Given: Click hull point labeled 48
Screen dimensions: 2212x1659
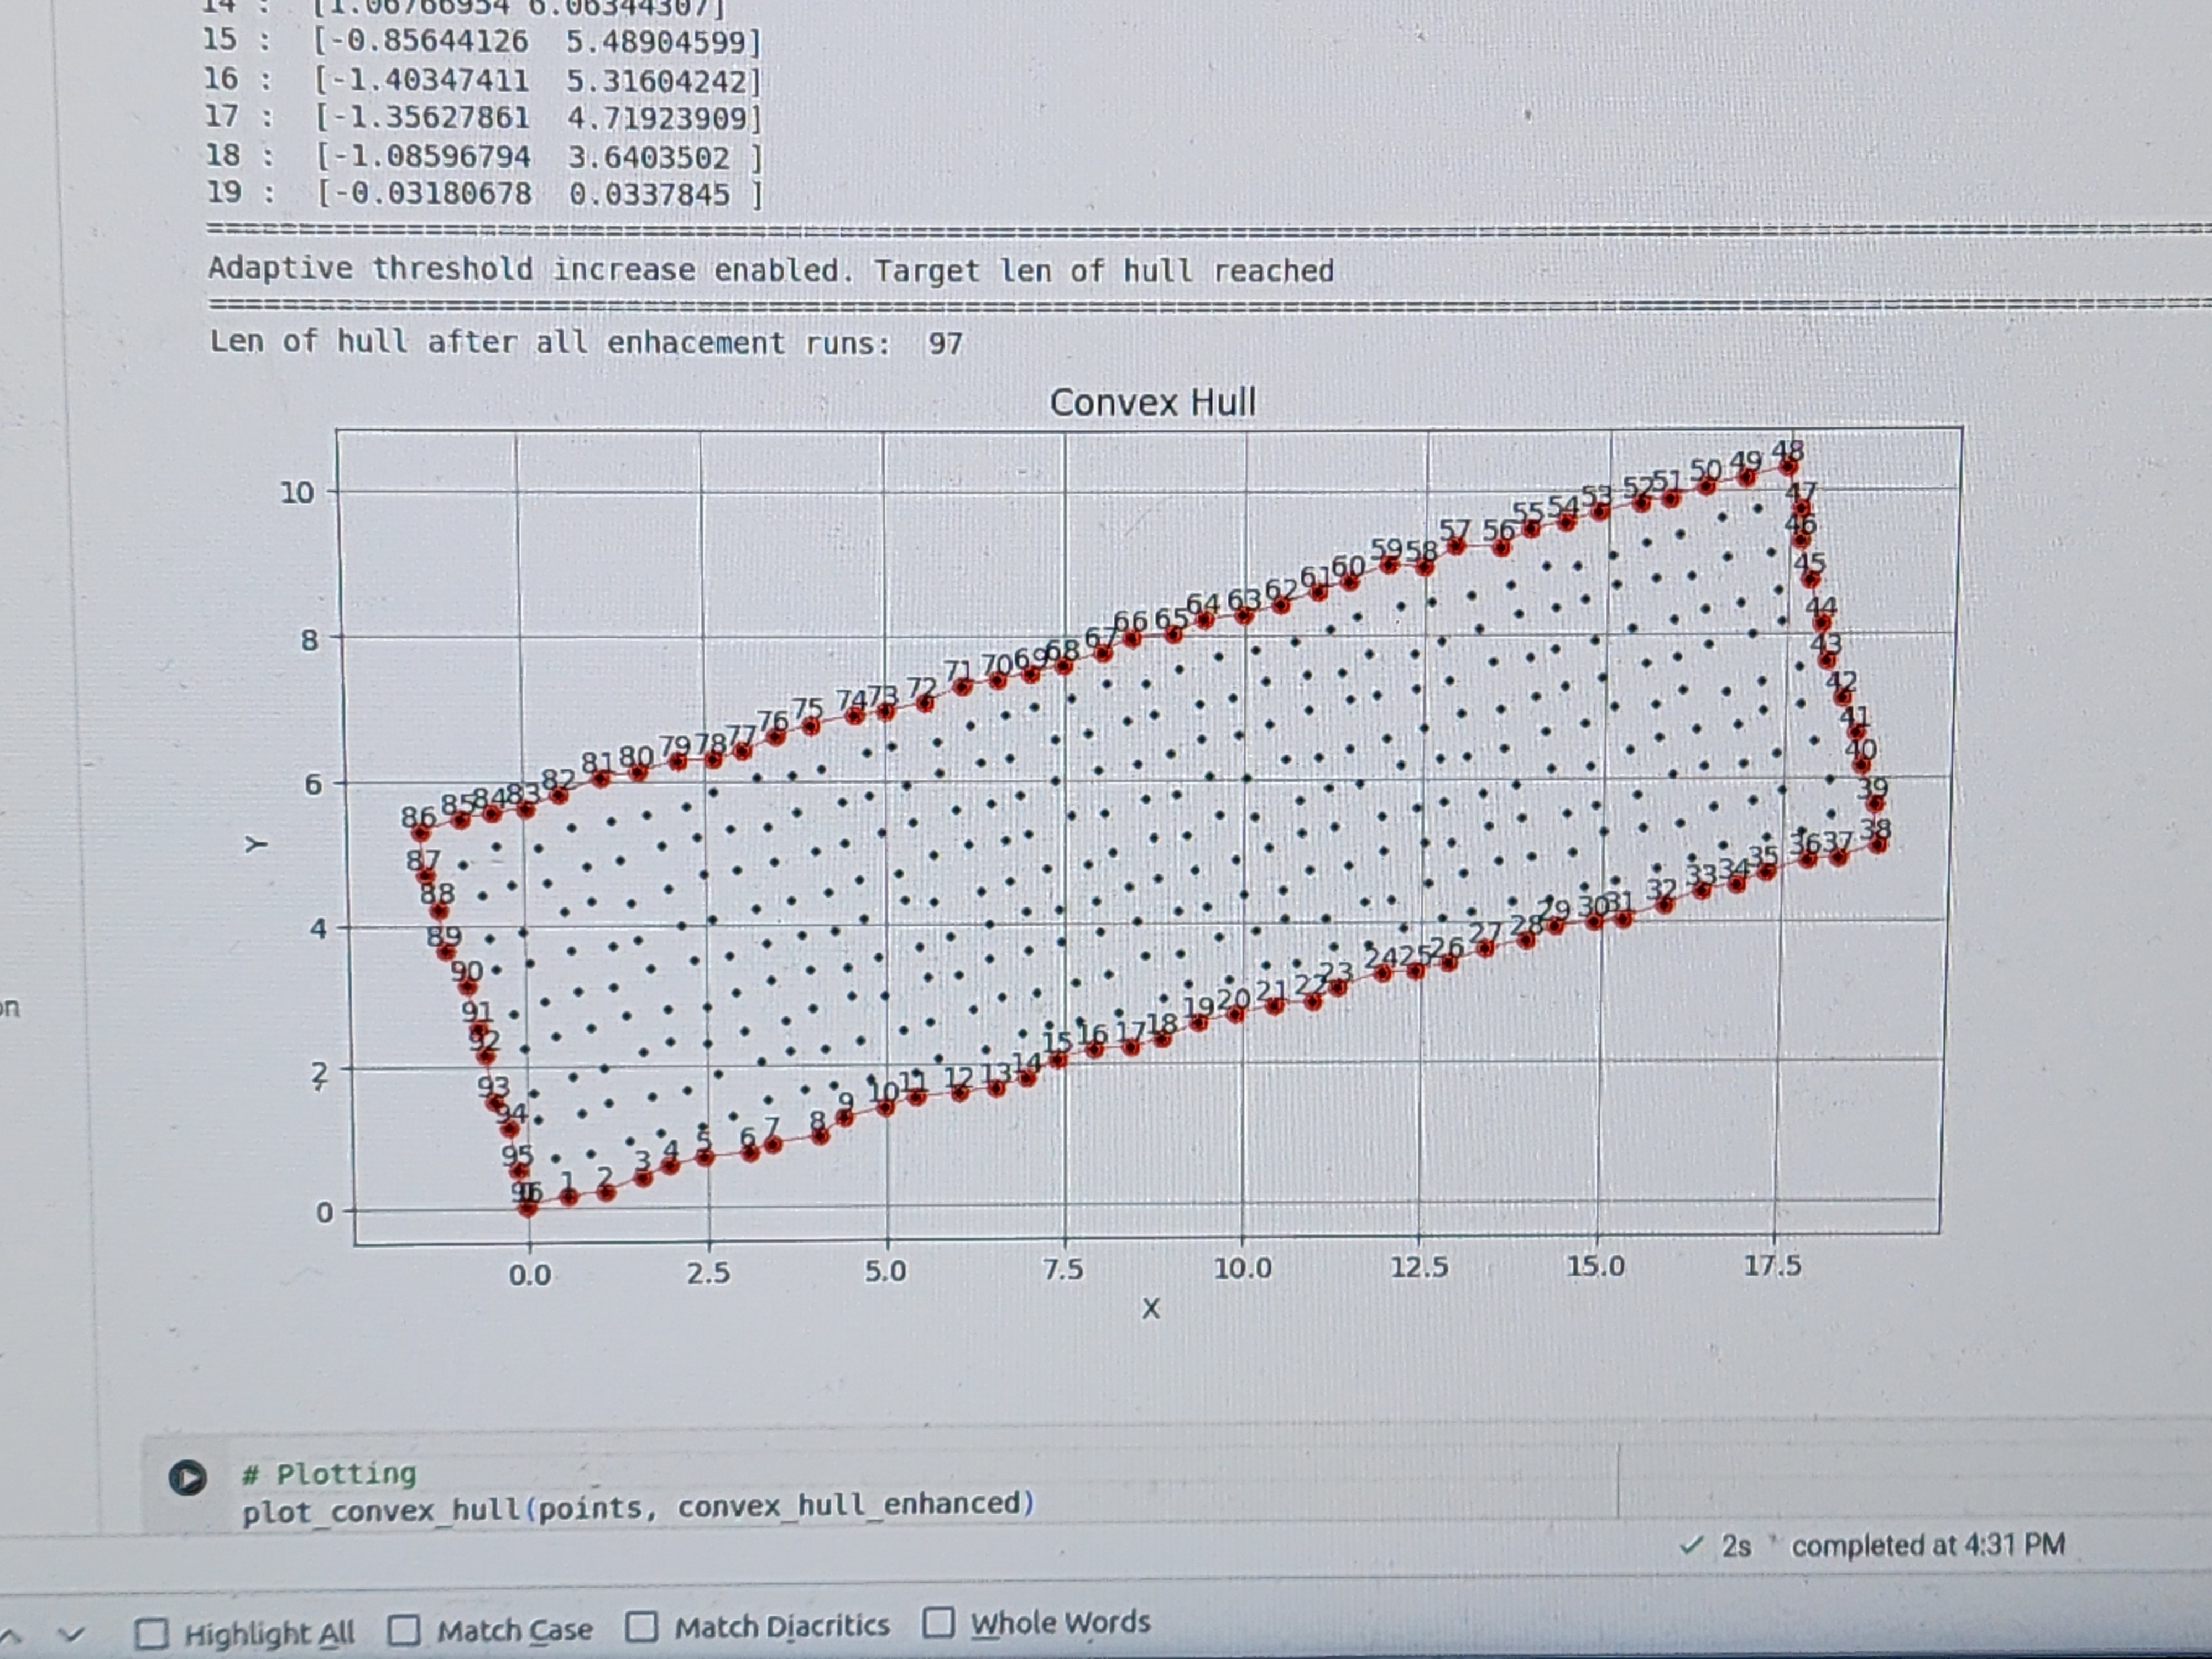Looking at the screenshot, I should (1789, 467).
